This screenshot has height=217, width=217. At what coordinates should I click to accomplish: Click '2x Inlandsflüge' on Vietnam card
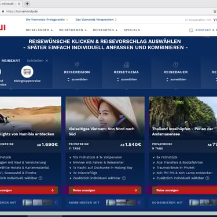coord(85,173)
